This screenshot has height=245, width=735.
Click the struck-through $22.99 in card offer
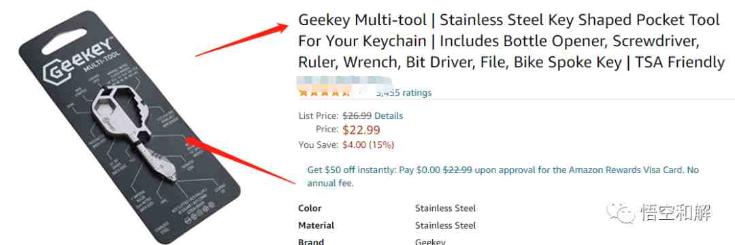tap(457, 170)
